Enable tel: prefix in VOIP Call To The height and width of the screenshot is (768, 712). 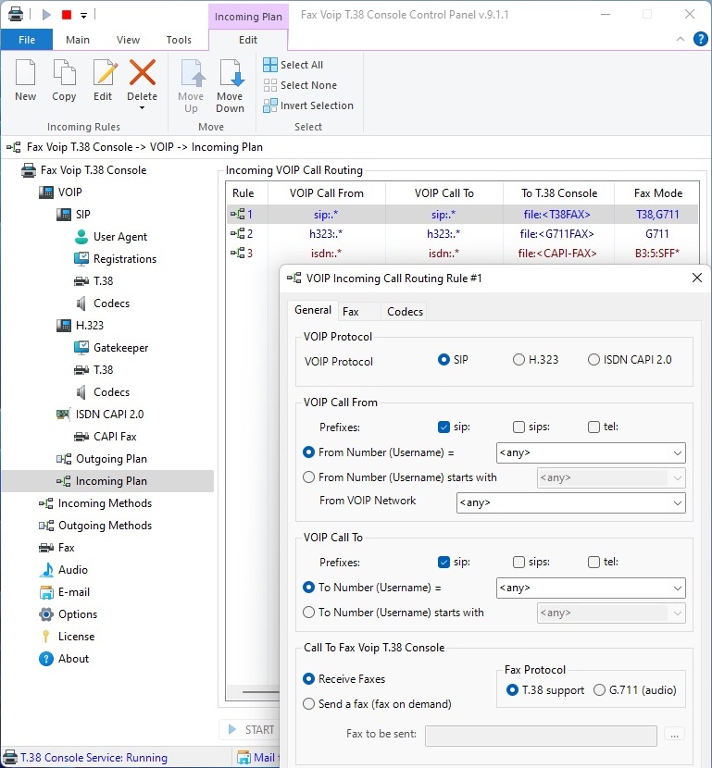tap(593, 562)
